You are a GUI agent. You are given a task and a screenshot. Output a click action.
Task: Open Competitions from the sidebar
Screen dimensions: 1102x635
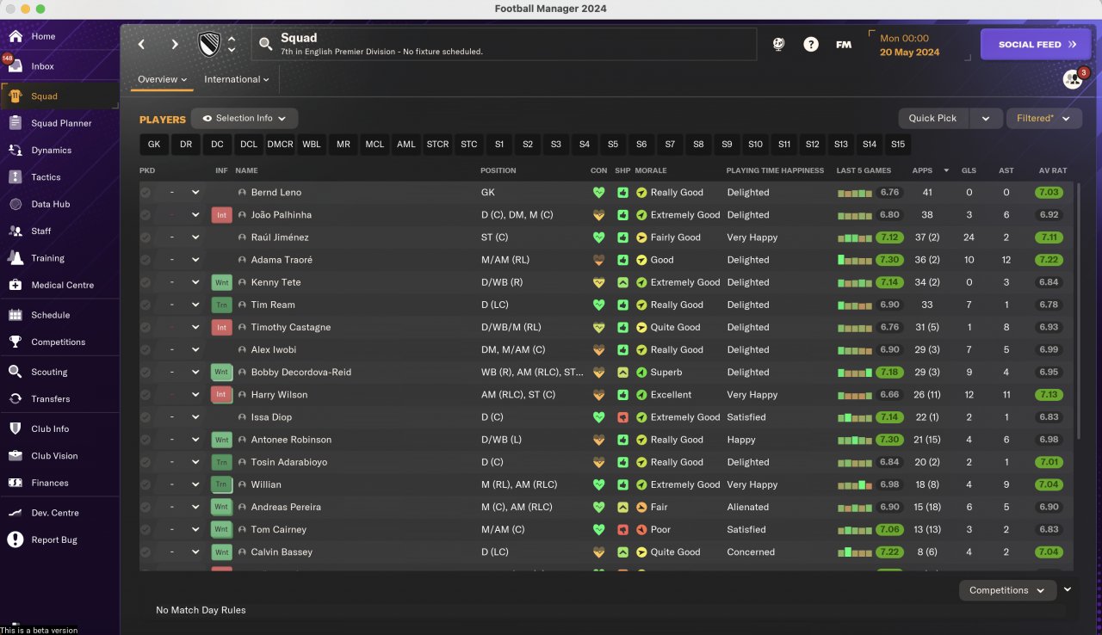tap(59, 342)
